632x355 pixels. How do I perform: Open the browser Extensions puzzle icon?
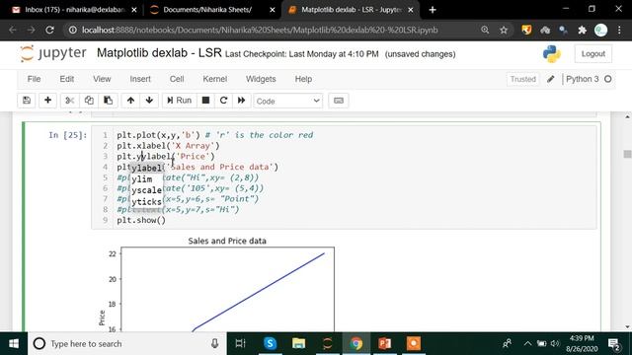point(582,30)
